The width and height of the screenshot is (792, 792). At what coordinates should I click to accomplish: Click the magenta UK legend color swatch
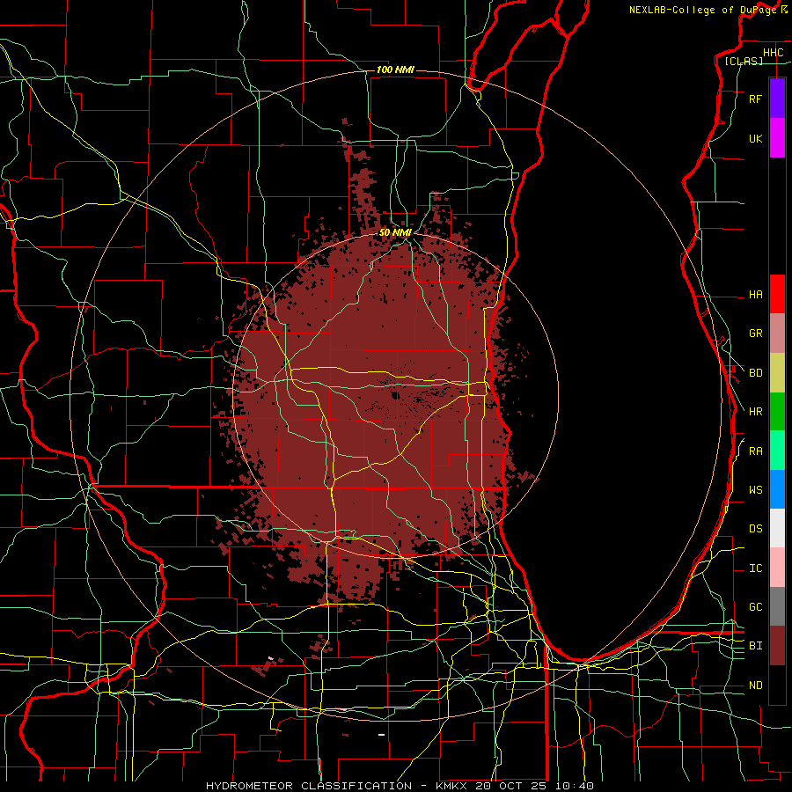click(x=777, y=138)
